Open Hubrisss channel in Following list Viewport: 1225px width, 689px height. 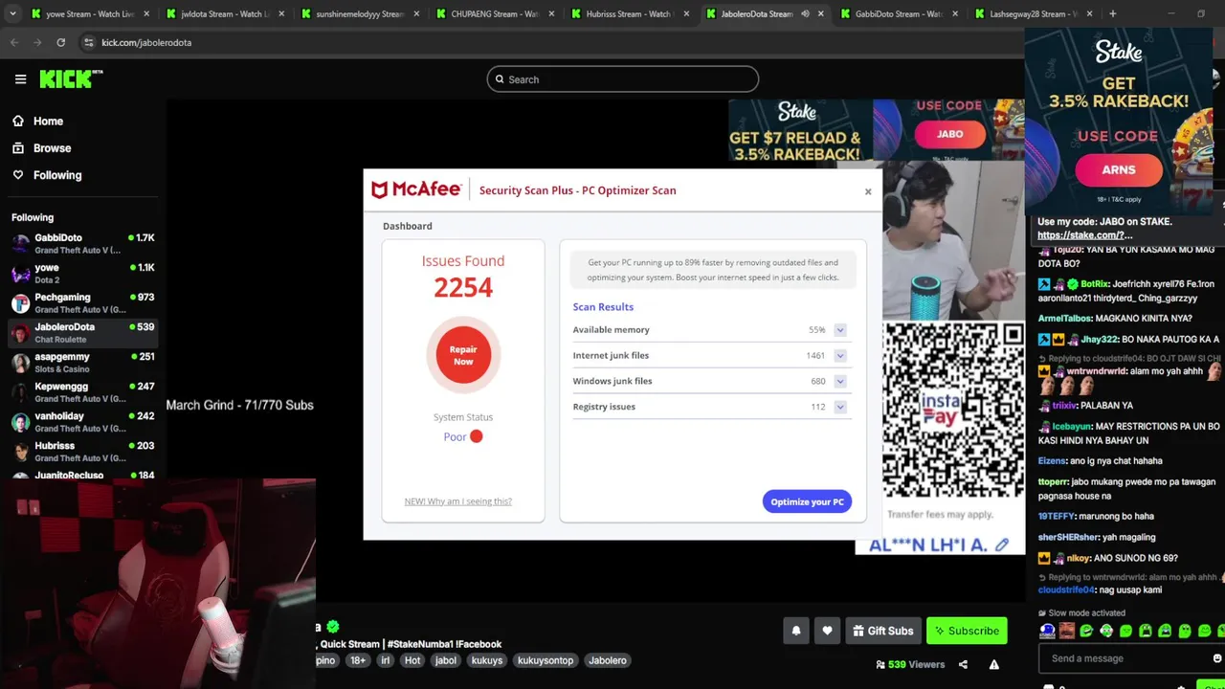[x=82, y=451]
